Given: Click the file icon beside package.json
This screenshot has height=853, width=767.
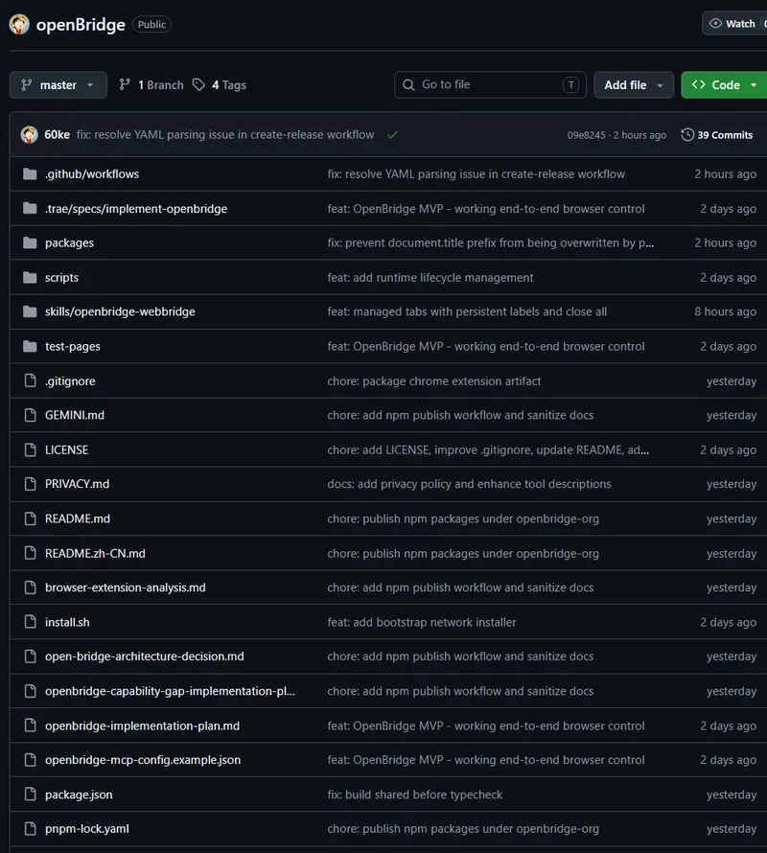Looking at the screenshot, I should pos(31,795).
